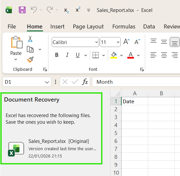Viewport: 180px width, 176px height.
Task: Click the Name Box showing D1
Action: (x=27, y=82)
